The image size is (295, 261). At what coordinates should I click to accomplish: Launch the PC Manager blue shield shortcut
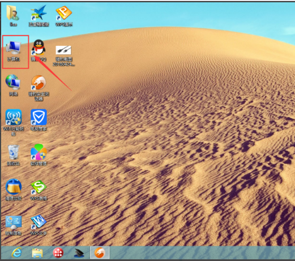pos(39,120)
